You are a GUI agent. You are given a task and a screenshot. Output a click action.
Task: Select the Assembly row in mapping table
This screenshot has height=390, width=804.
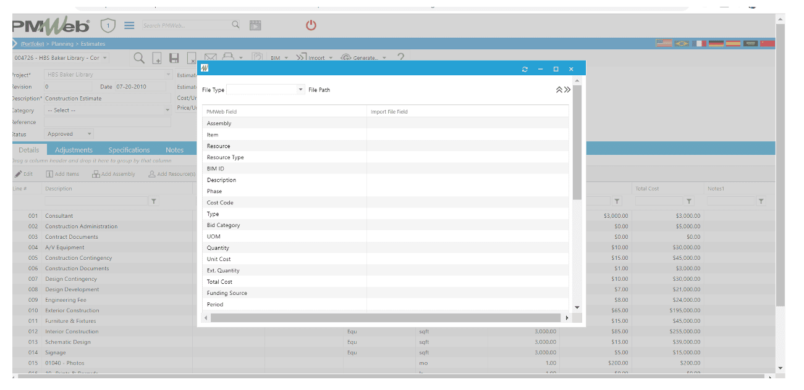pos(386,123)
